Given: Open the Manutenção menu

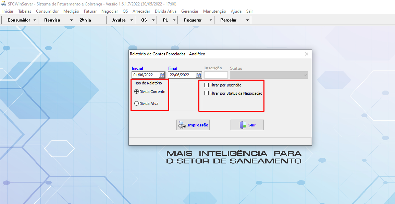Looking at the screenshot, I should click(x=214, y=11).
